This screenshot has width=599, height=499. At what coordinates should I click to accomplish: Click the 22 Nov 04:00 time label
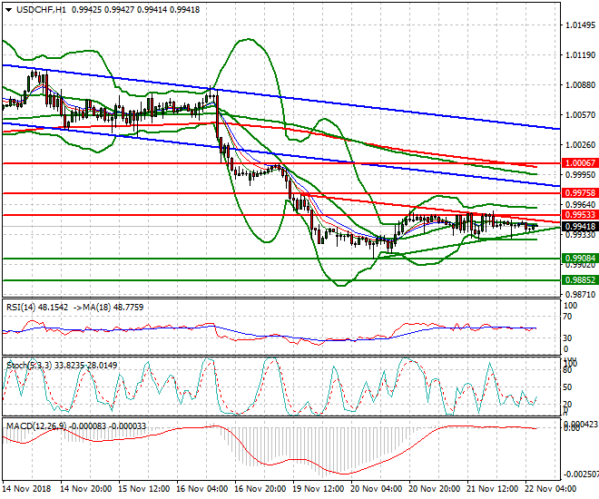click(551, 489)
